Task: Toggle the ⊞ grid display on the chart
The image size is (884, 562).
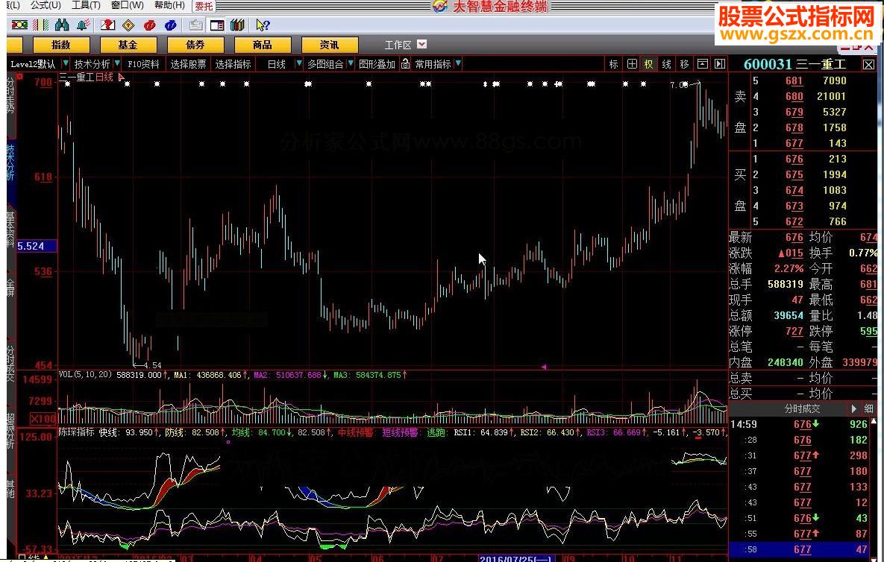Action: click(631, 64)
